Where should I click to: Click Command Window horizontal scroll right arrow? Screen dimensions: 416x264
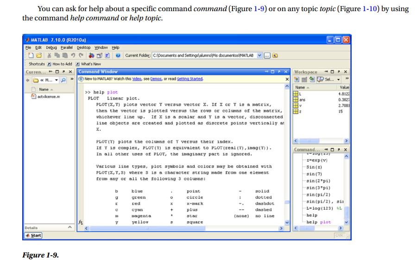[281, 228]
